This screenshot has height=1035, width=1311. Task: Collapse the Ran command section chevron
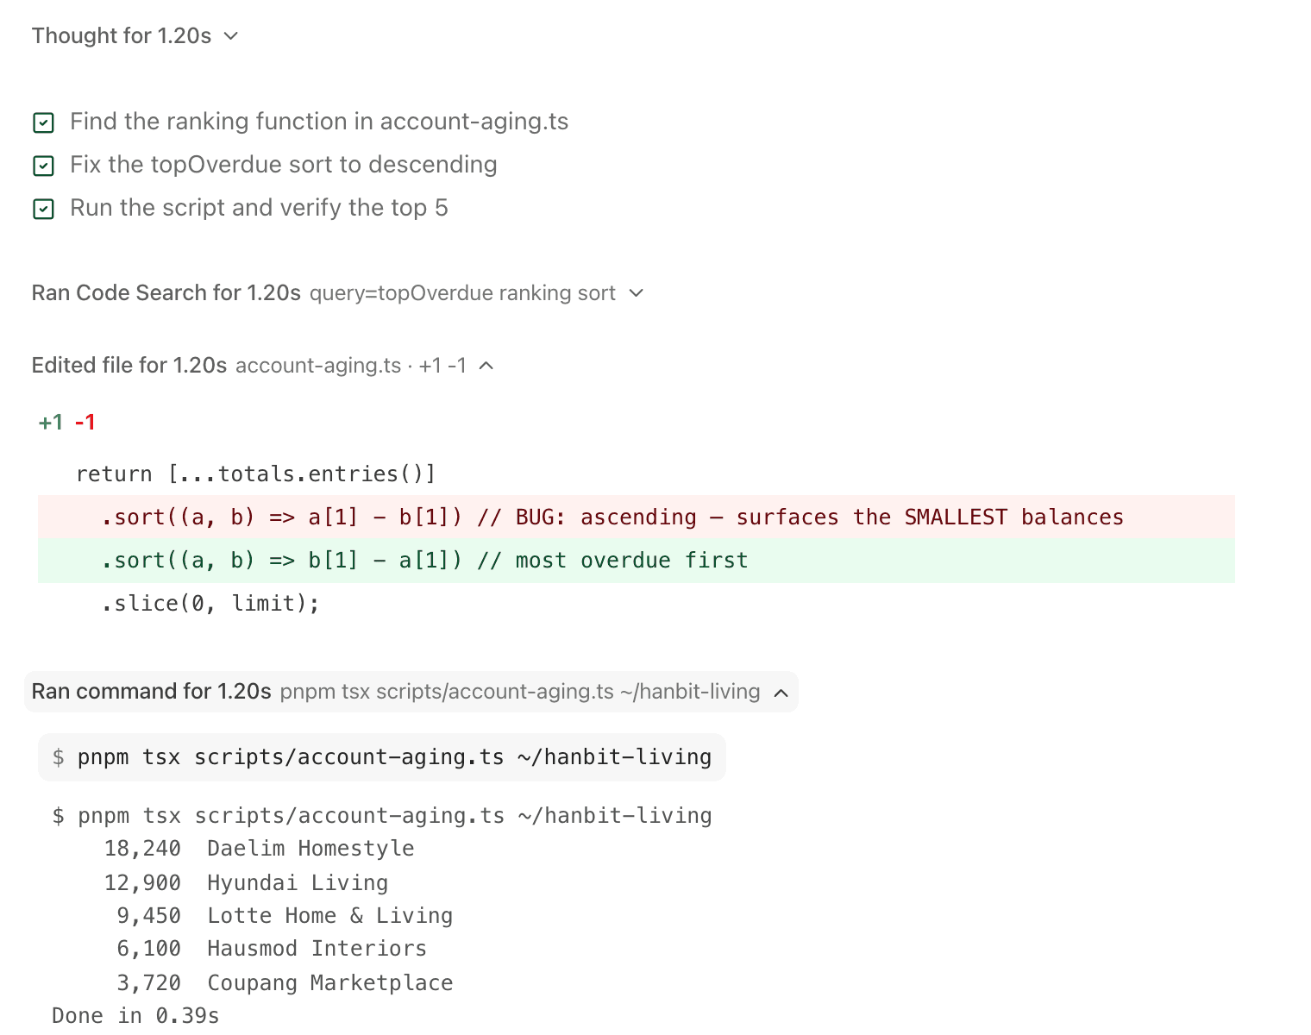coord(781,693)
